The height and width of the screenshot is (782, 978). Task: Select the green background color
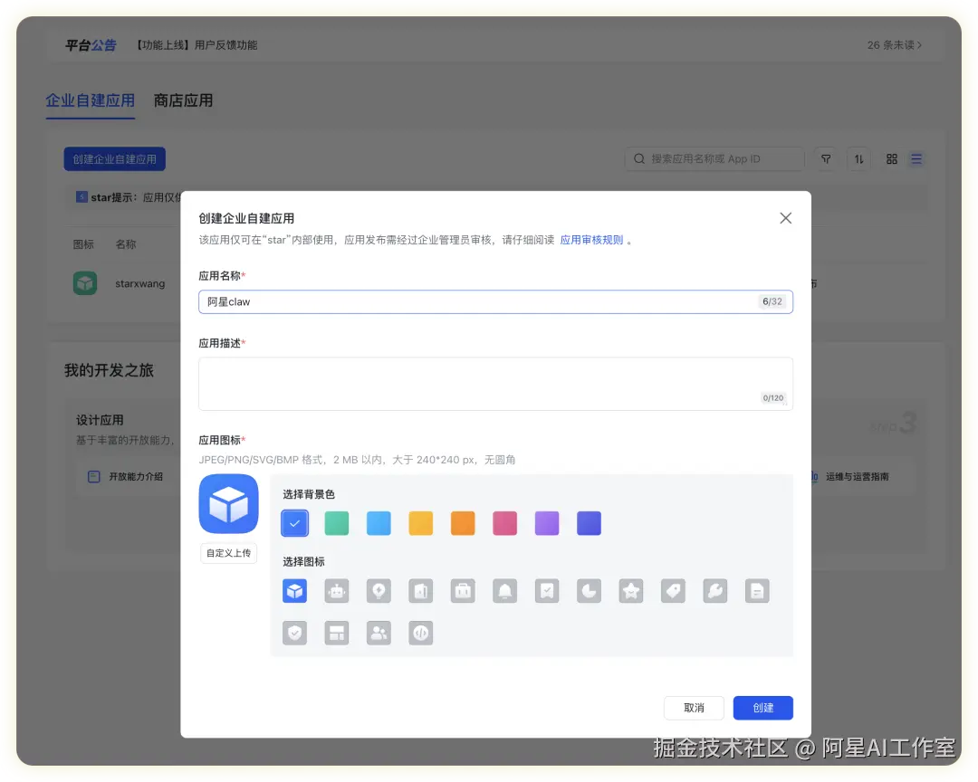coord(337,523)
